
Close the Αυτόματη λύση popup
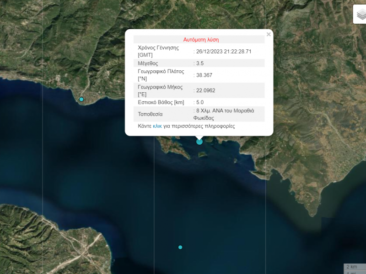coord(269,33)
